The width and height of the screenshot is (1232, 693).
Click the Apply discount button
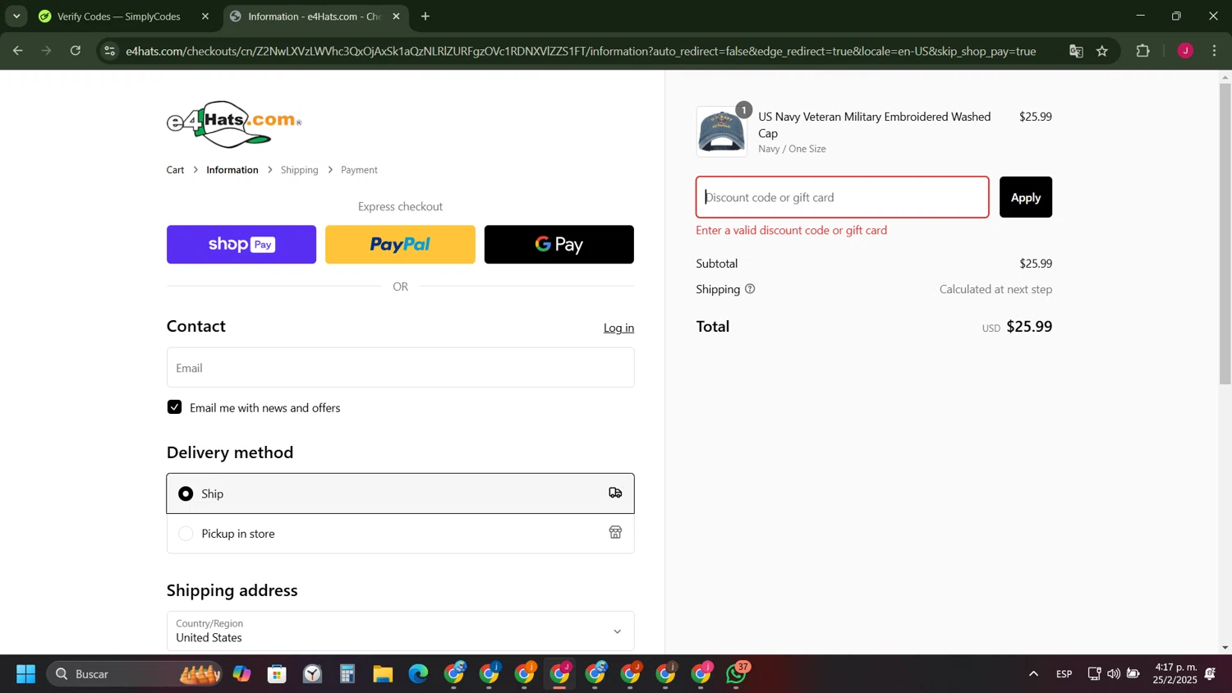(x=1025, y=197)
